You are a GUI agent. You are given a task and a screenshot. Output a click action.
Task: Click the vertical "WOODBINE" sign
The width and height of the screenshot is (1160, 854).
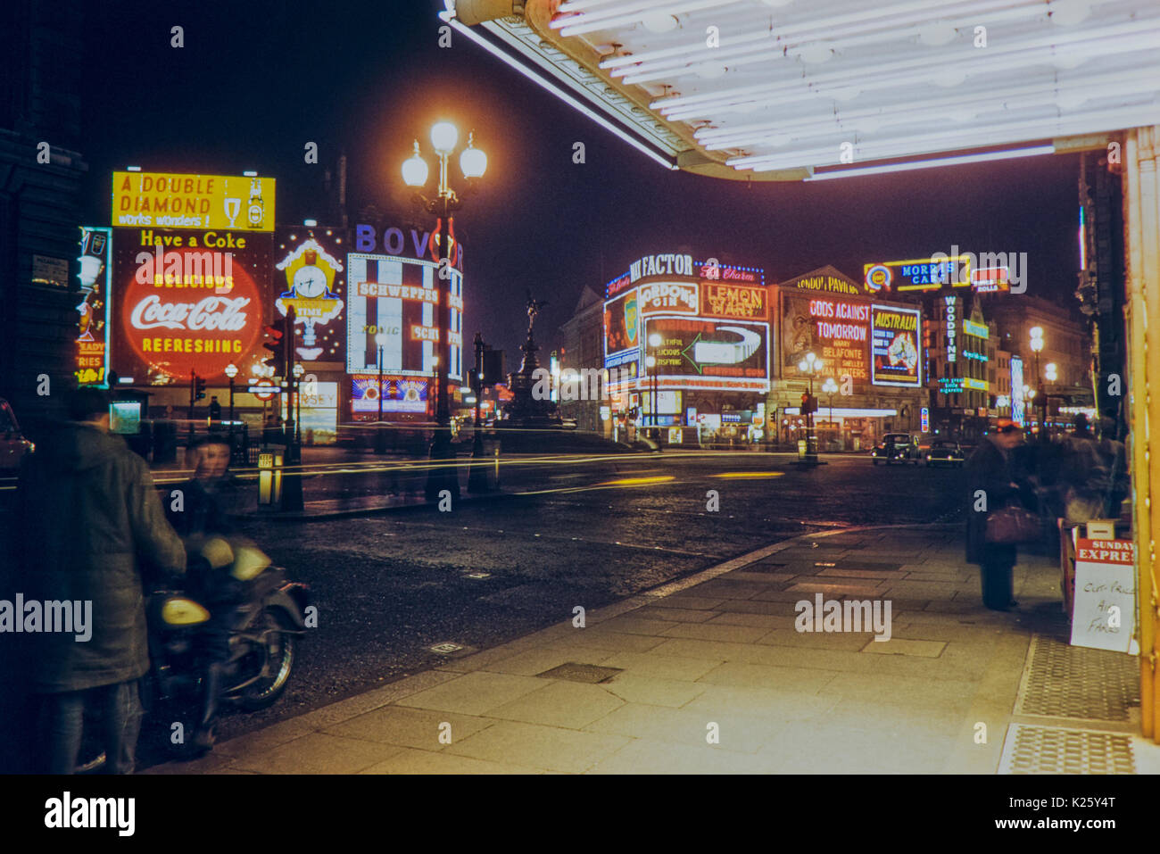click(x=950, y=330)
